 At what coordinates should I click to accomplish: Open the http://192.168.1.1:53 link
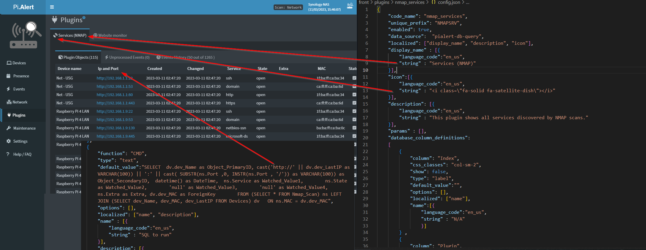[x=115, y=86]
